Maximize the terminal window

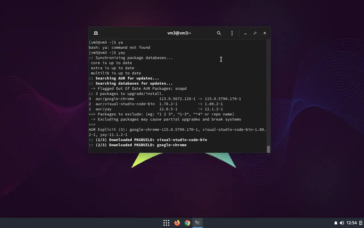tap(255, 33)
